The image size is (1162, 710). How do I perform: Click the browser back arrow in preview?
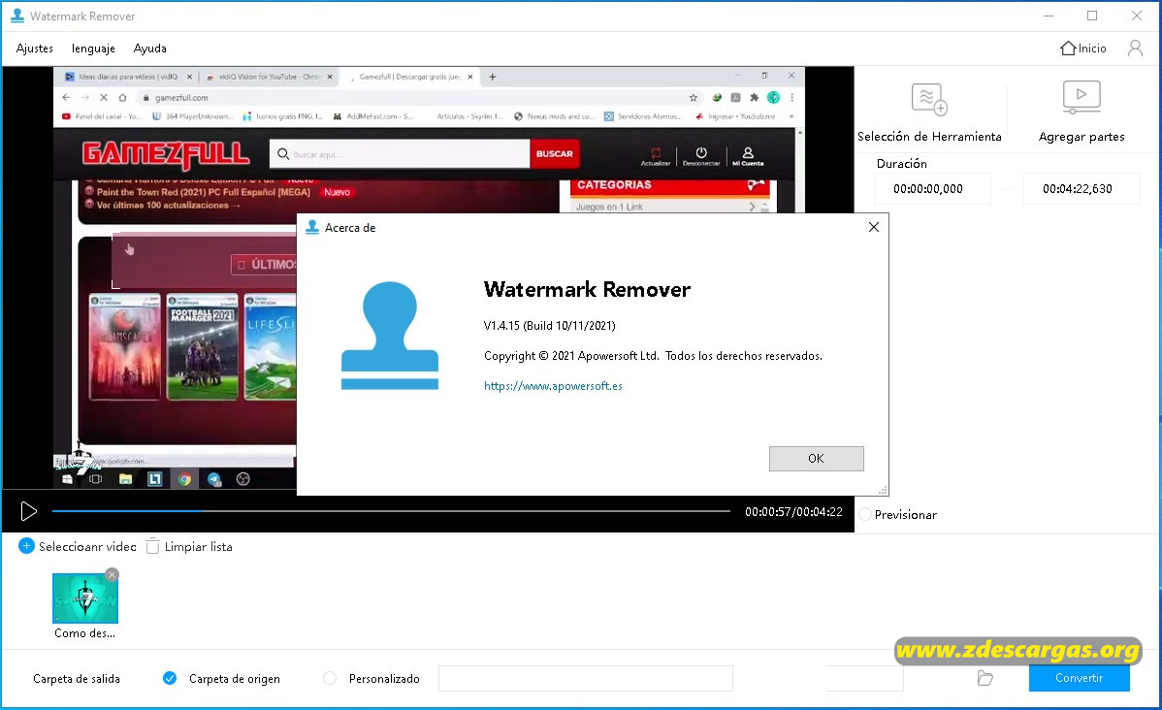point(67,97)
